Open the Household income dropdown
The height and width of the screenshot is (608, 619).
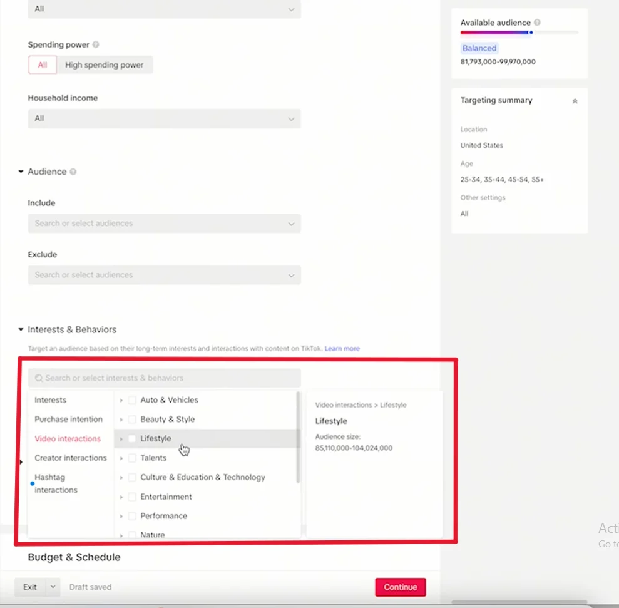coord(164,118)
